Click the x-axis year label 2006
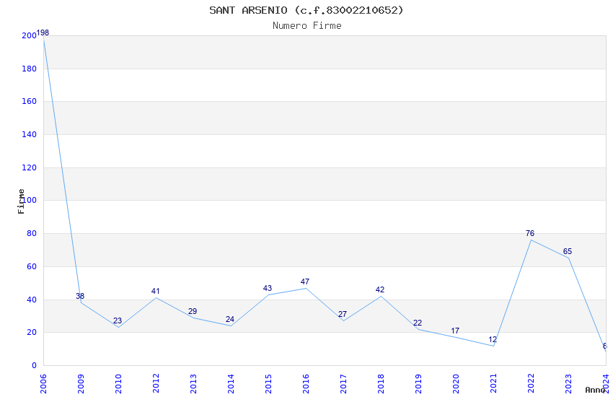The height and width of the screenshot is (397, 613). click(43, 384)
